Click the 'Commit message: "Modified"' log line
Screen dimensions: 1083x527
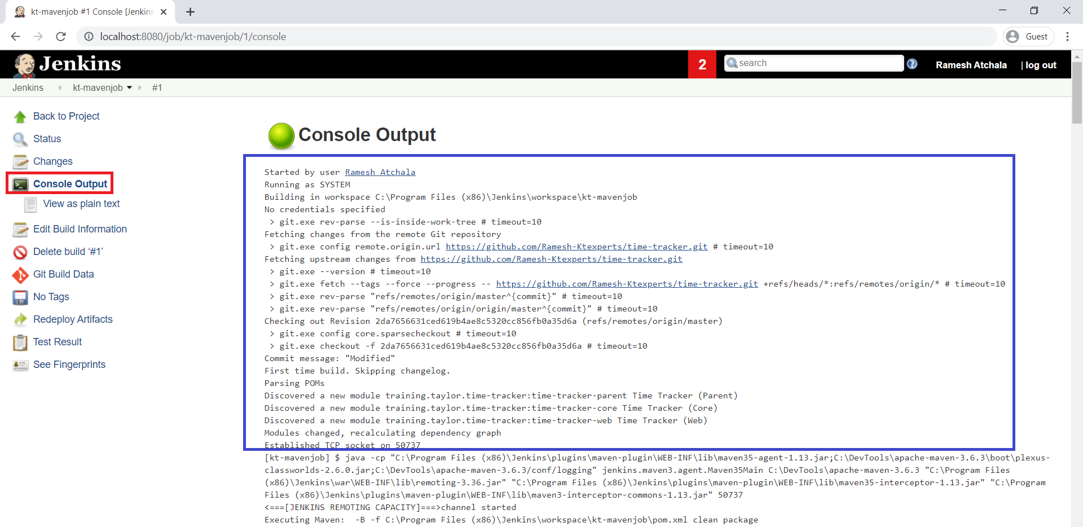(329, 358)
